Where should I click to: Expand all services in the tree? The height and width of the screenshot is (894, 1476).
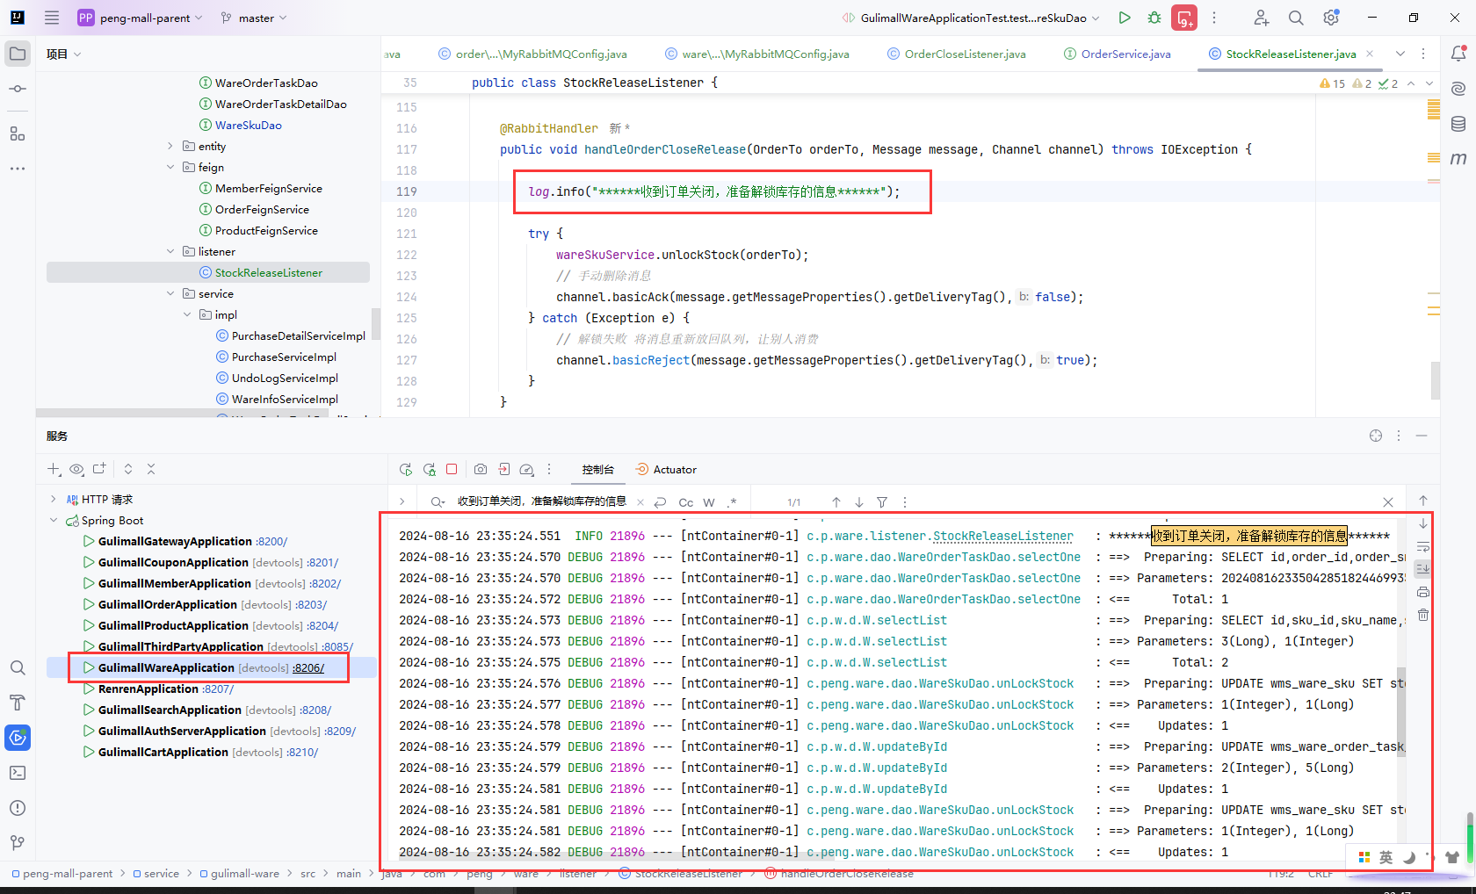tap(128, 469)
